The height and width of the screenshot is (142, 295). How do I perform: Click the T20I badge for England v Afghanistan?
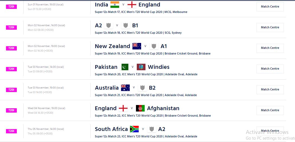coord(11,110)
